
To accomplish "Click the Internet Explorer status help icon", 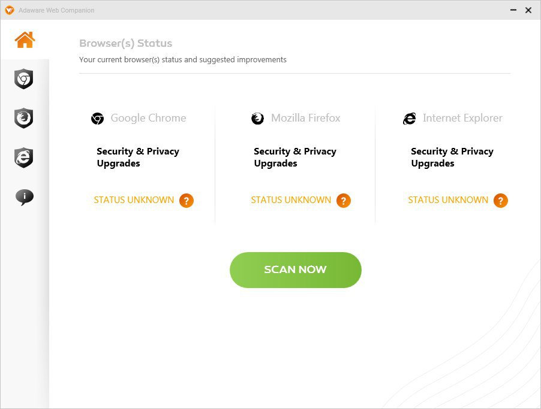I will (501, 201).
